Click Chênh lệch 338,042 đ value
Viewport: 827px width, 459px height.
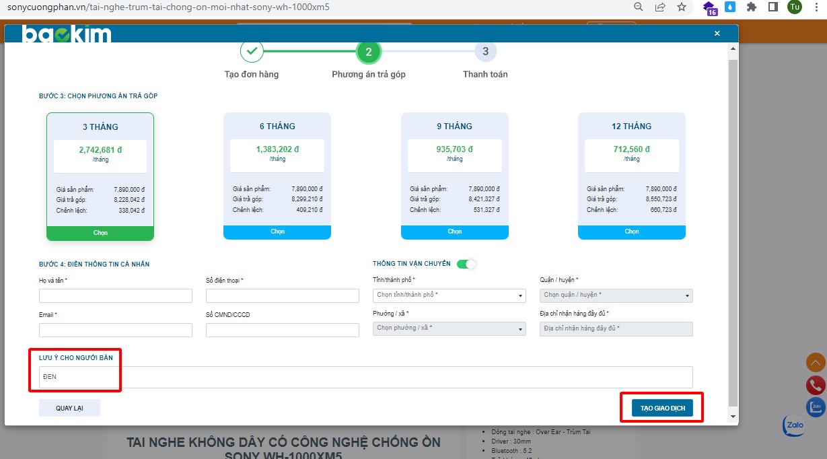pyautogui.click(x=131, y=211)
